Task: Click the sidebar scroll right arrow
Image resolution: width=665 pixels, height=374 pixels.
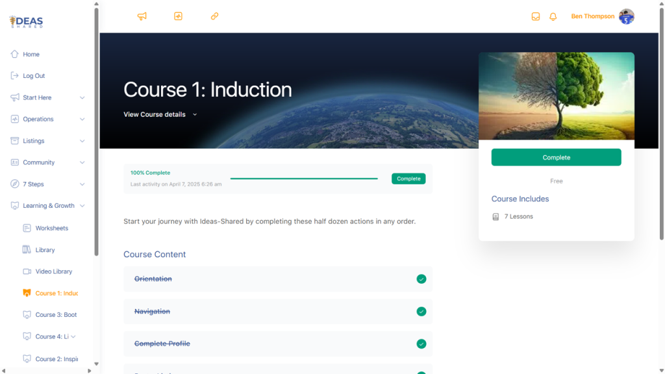Action: tap(89, 371)
